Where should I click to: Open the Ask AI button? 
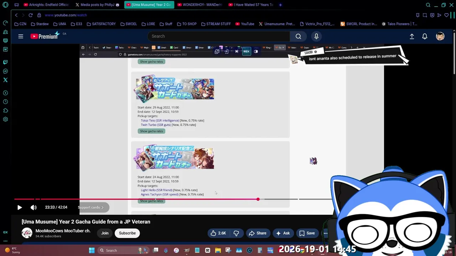(283, 233)
